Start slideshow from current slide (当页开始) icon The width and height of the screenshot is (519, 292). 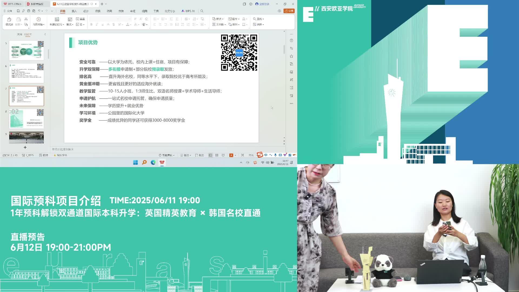point(38,19)
